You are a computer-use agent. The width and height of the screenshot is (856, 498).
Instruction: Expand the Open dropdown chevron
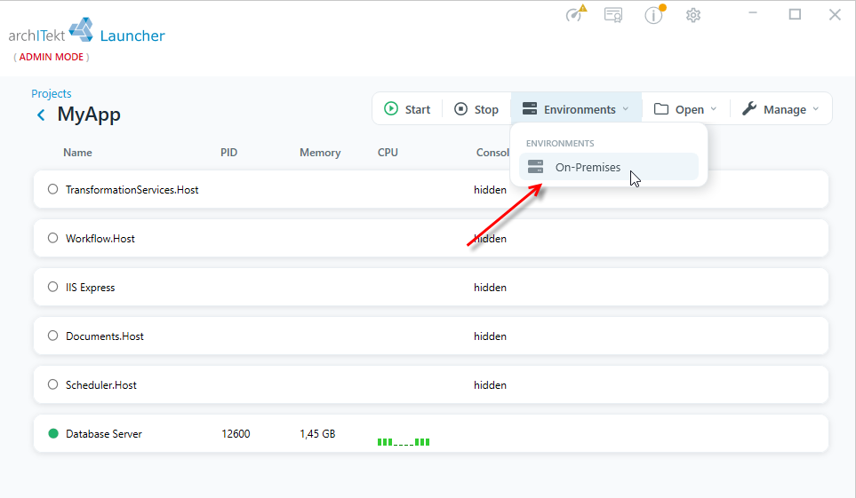point(714,109)
